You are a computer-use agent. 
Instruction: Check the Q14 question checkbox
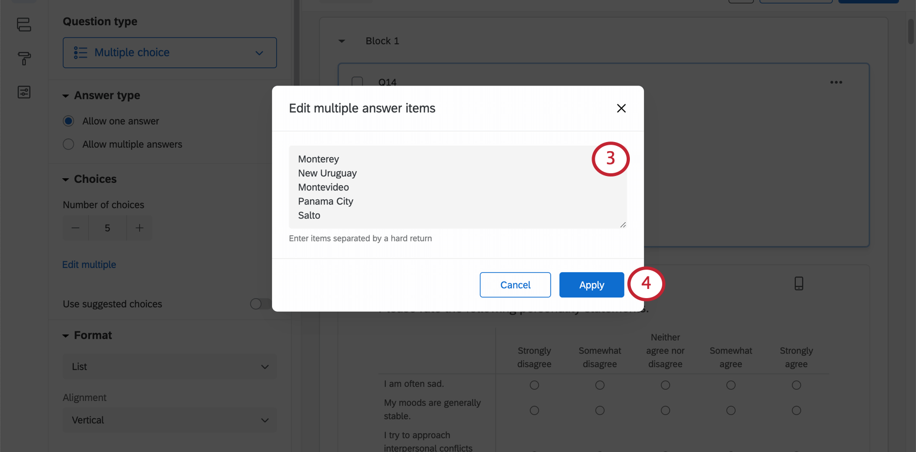357,82
